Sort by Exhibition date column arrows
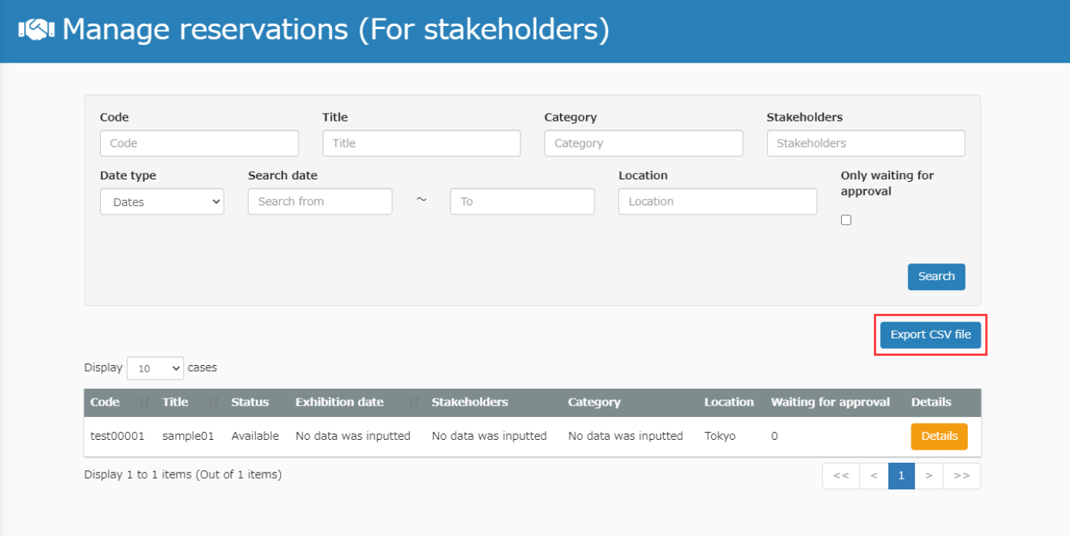The width and height of the screenshot is (1070, 536). (x=414, y=402)
